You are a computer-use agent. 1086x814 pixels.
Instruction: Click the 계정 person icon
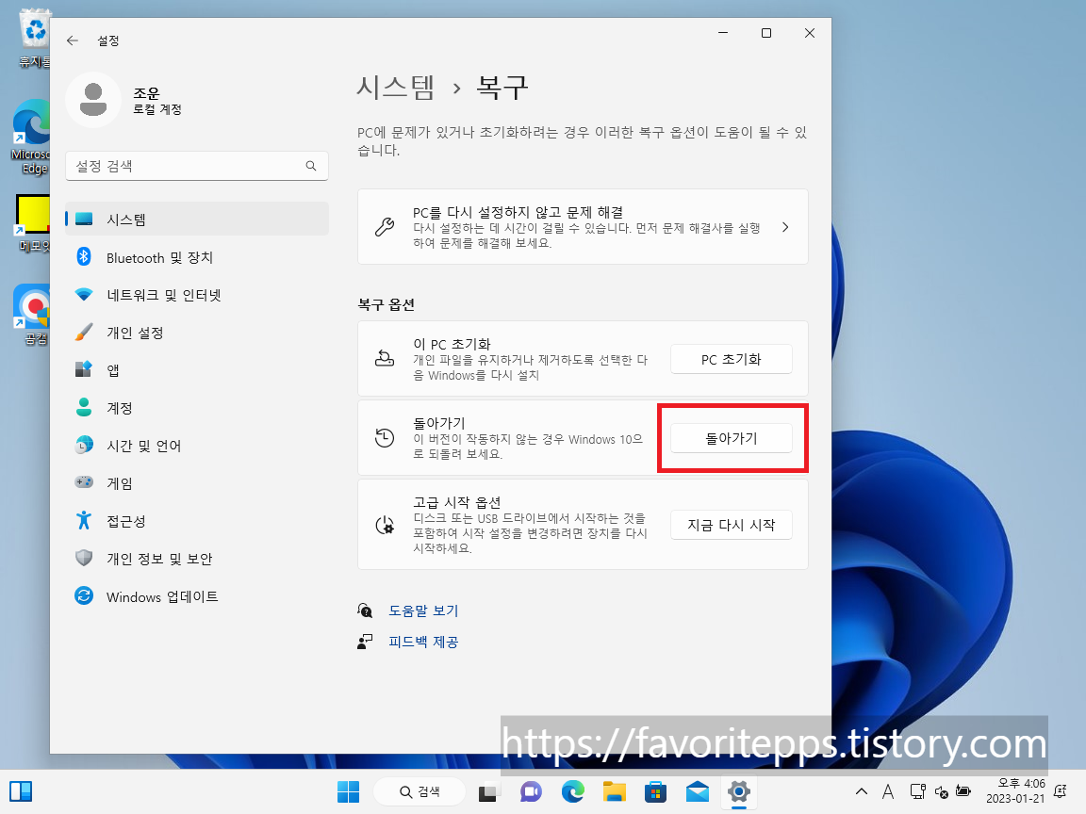click(84, 408)
